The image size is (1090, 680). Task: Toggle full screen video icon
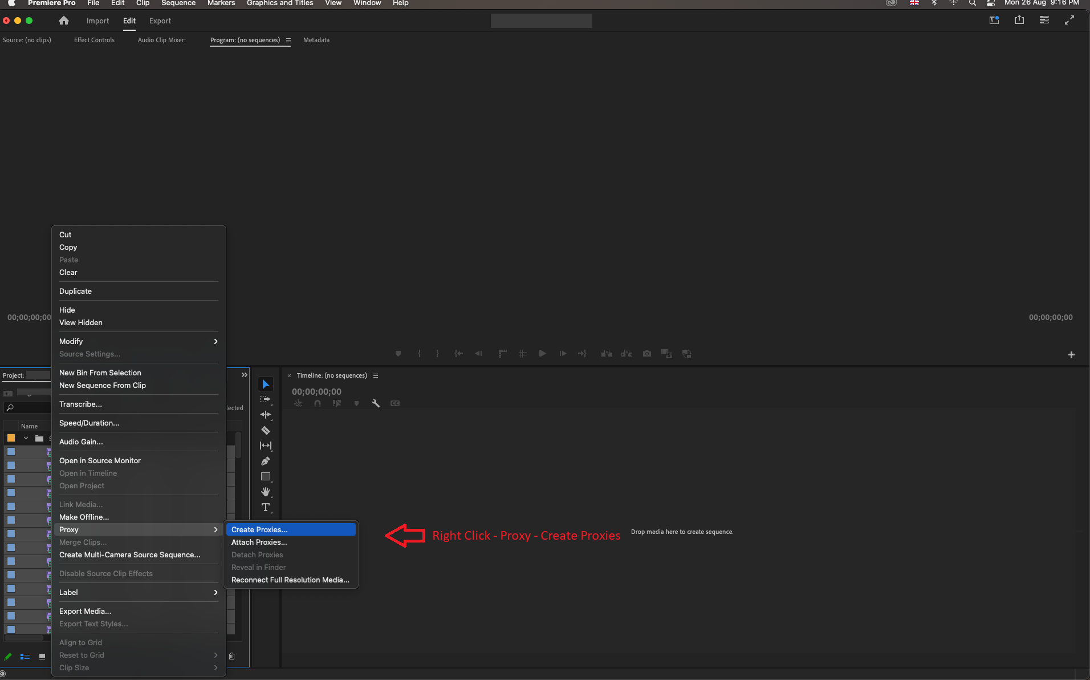tap(1069, 21)
